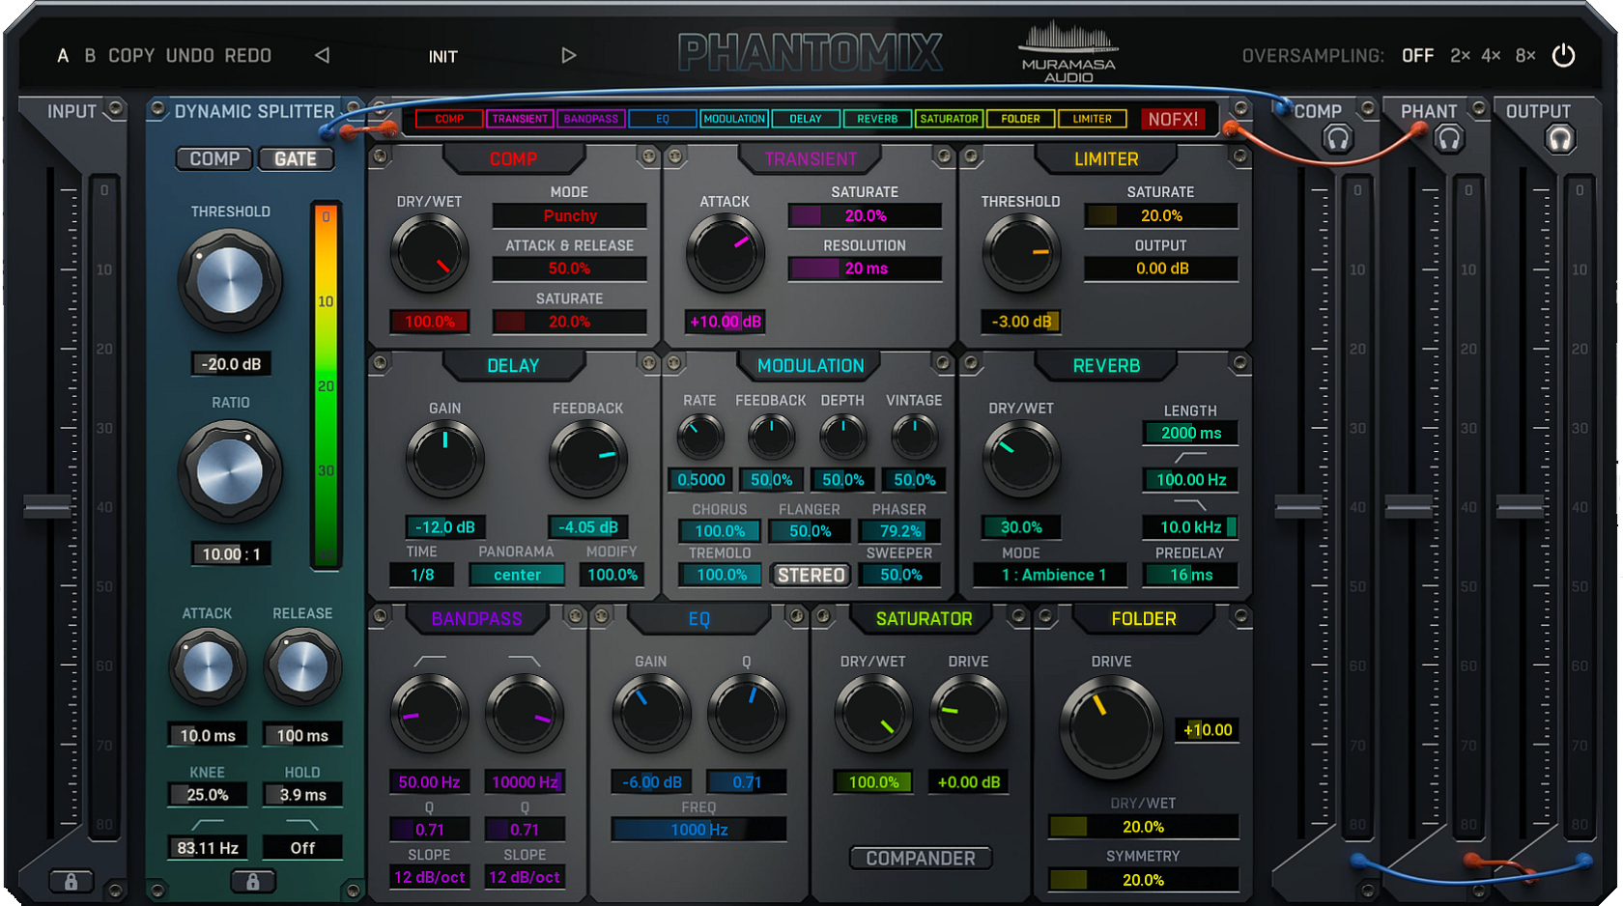This screenshot has width=1623, height=906.
Task: Set oversampling to 4×
Action: (1492, 56)
